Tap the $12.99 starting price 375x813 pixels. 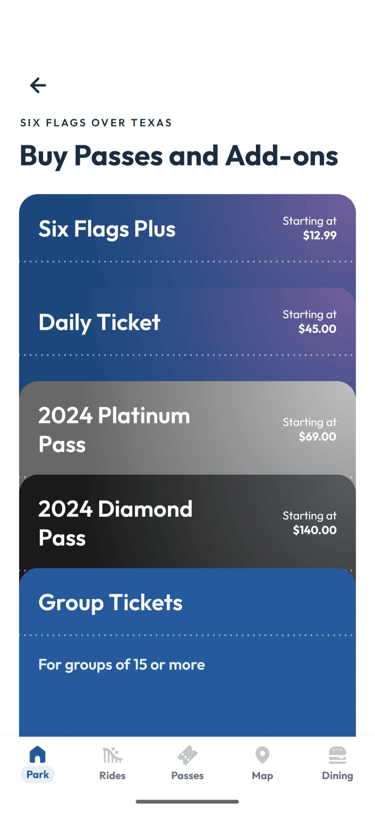(x=319, y=236)
